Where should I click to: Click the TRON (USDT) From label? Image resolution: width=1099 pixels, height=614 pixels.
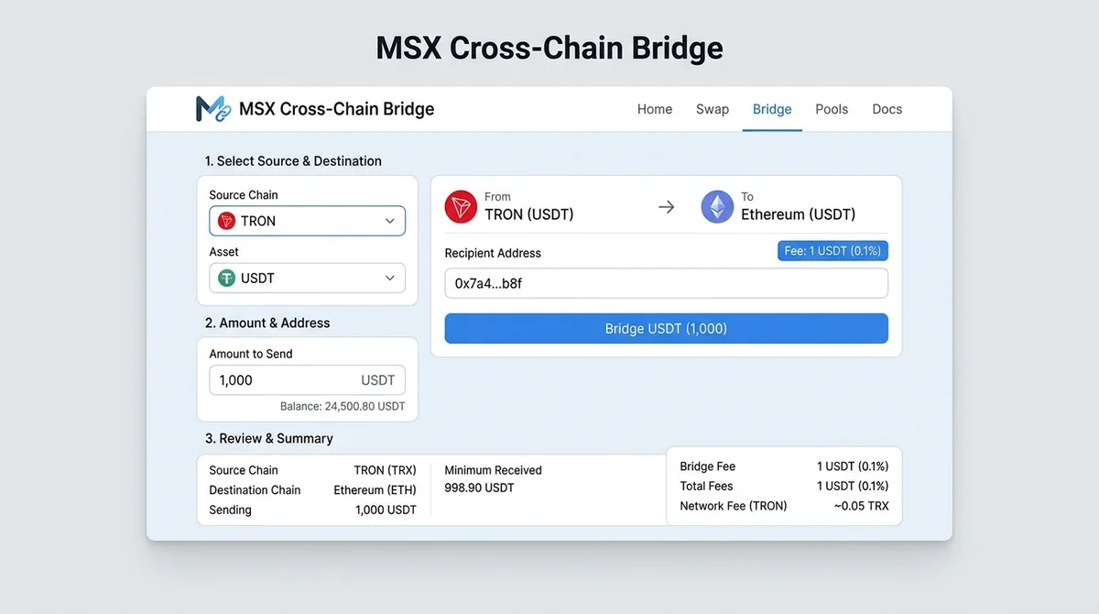529,214
